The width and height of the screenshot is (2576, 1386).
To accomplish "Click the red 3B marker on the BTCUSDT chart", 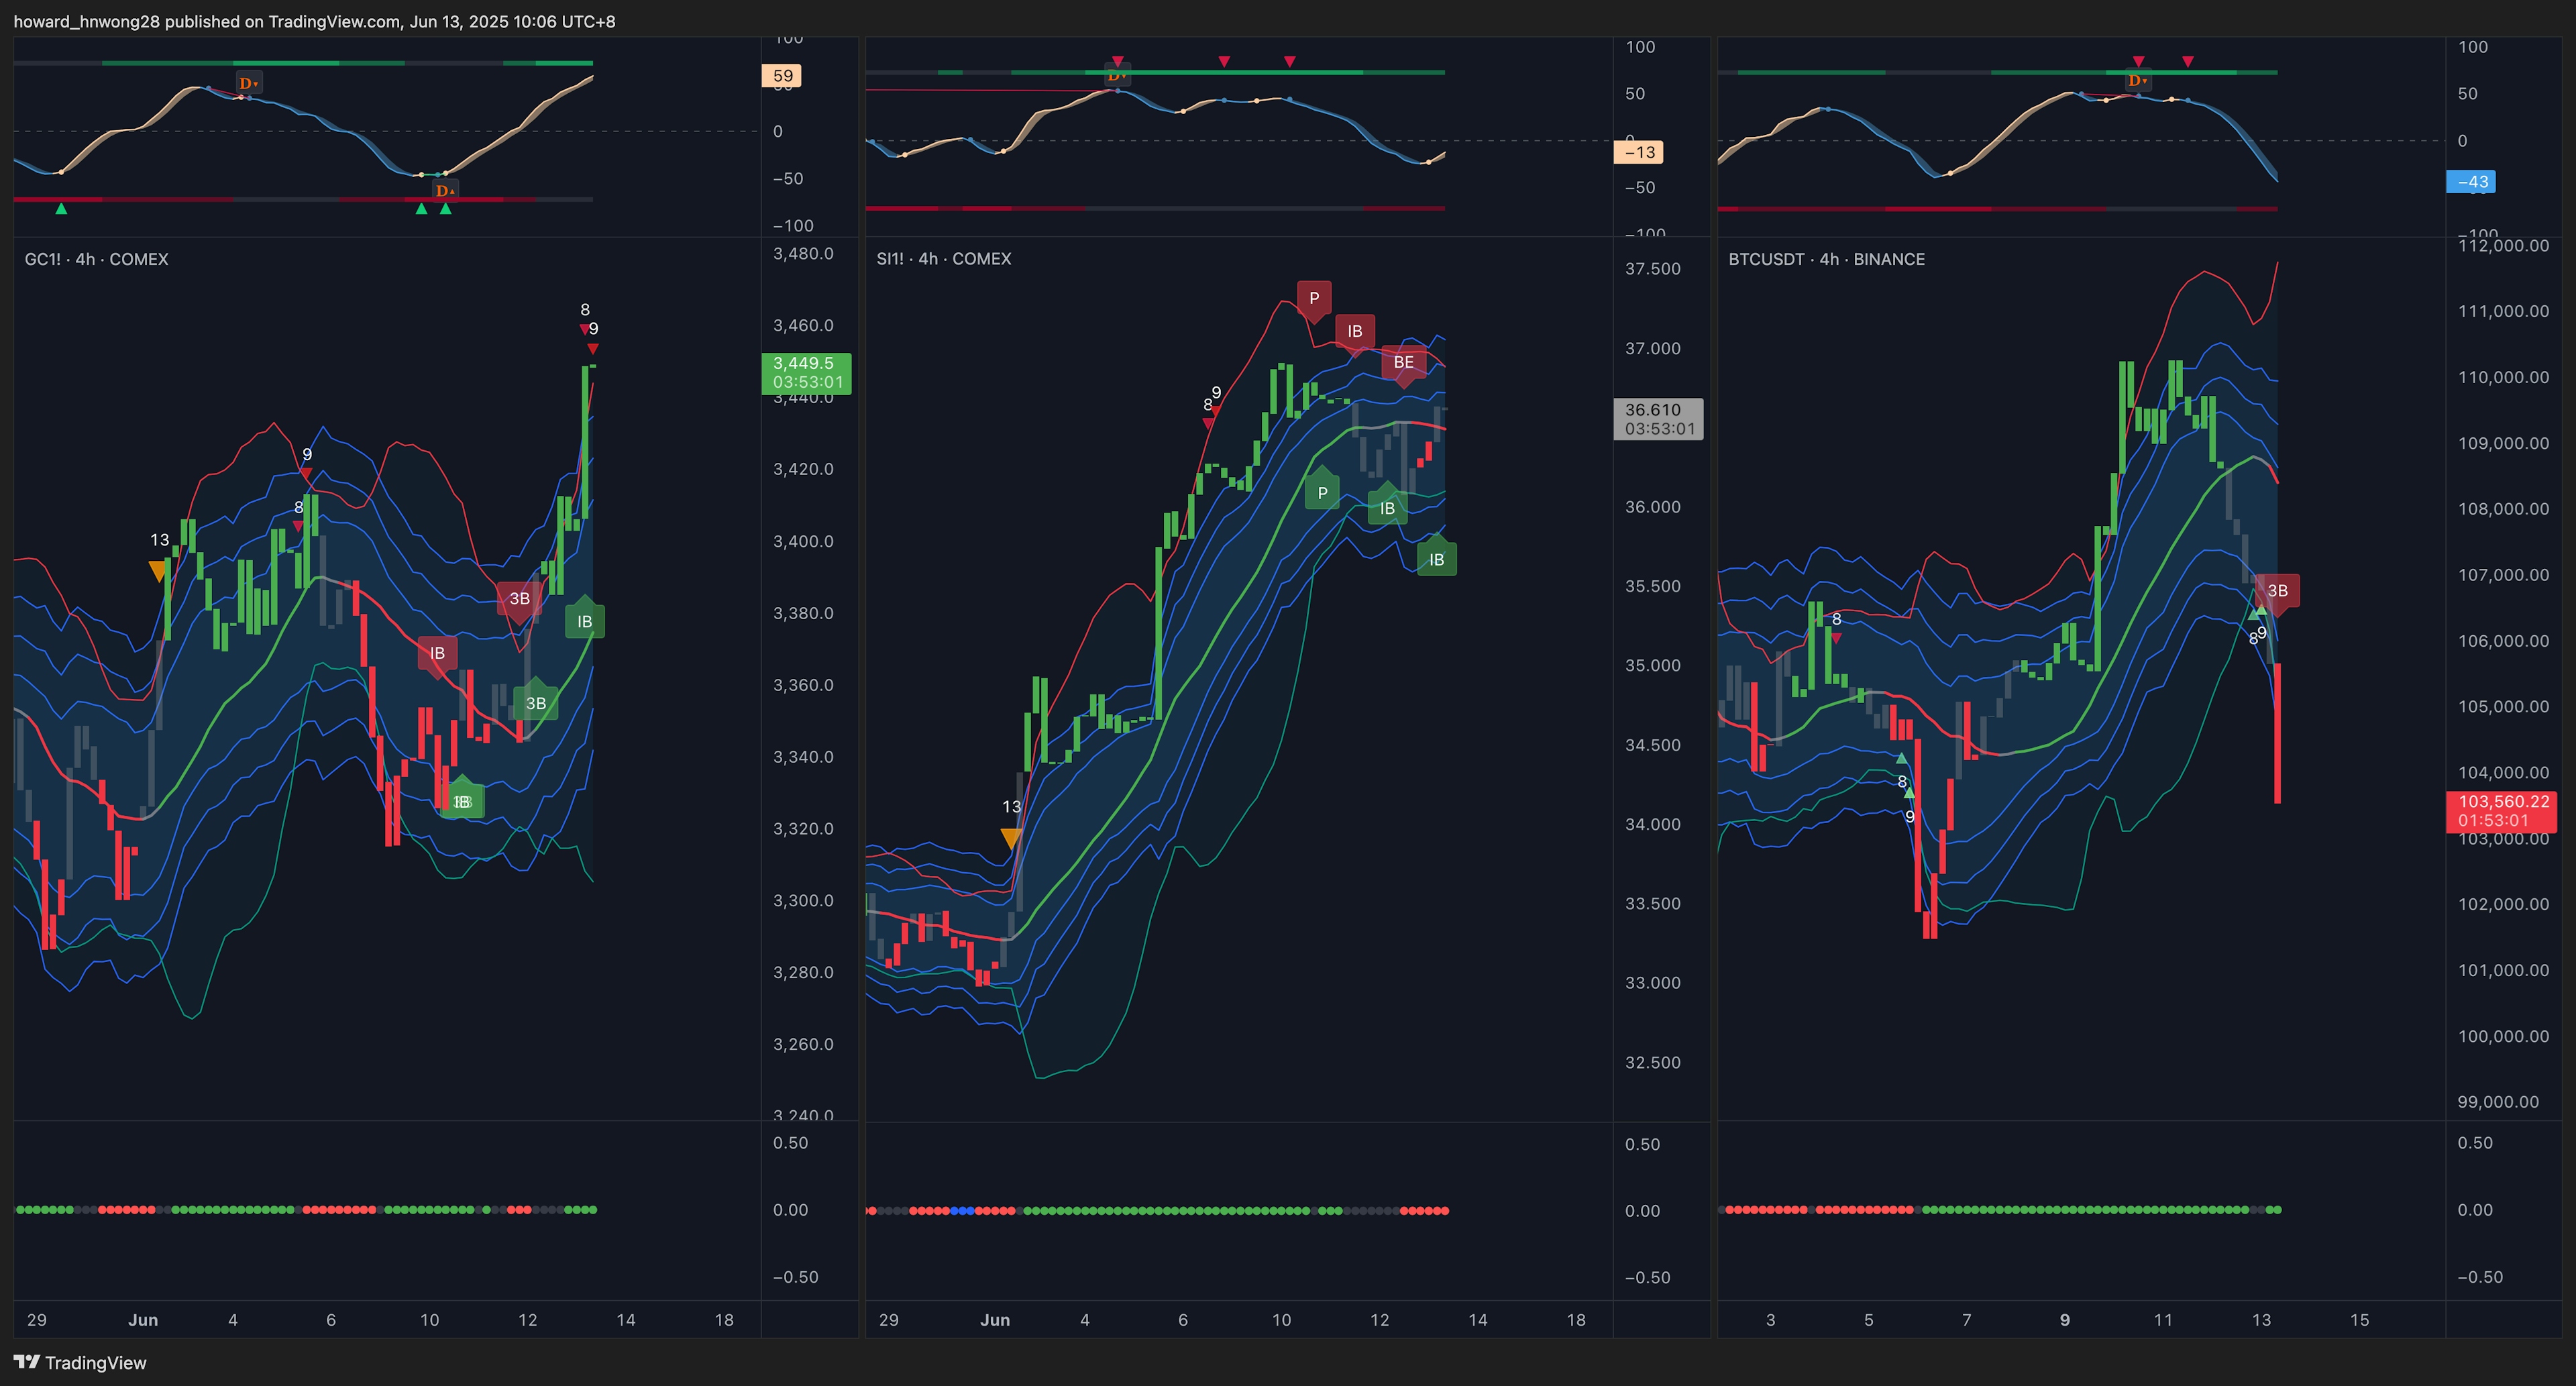I will pyautogui.click(x=2277, y=590).
